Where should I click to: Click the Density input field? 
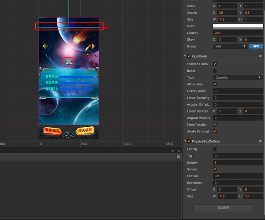pos(238,162)
